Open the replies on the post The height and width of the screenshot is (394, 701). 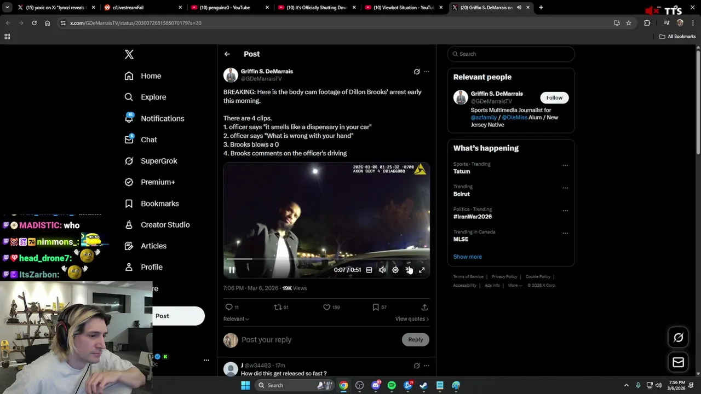click(232, 307)
